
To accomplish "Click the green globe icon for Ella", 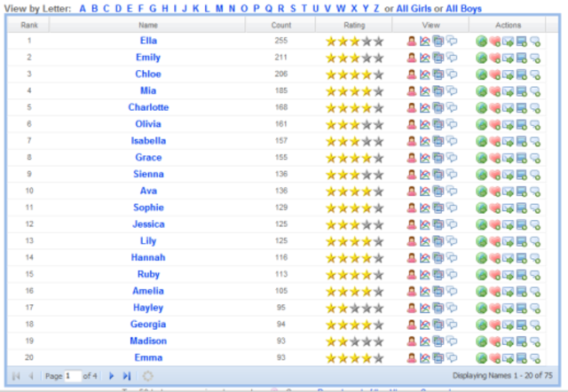I will (x=481, y=41).
